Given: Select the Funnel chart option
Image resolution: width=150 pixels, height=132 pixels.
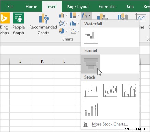Looking at the screenshot, I should [x=91, y=64].
